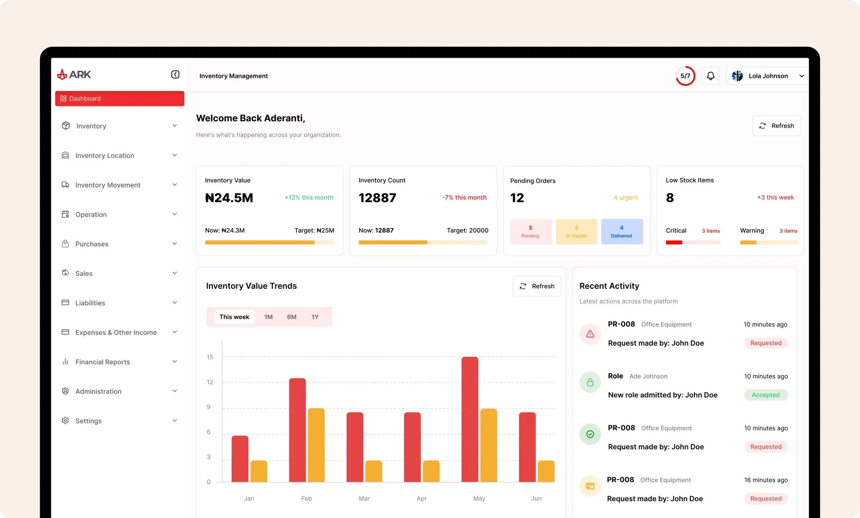The width and height of the screenshot is (860, 518).
Task: Expand the Expenses & Other Income chevron
Action: click(175, 332)
